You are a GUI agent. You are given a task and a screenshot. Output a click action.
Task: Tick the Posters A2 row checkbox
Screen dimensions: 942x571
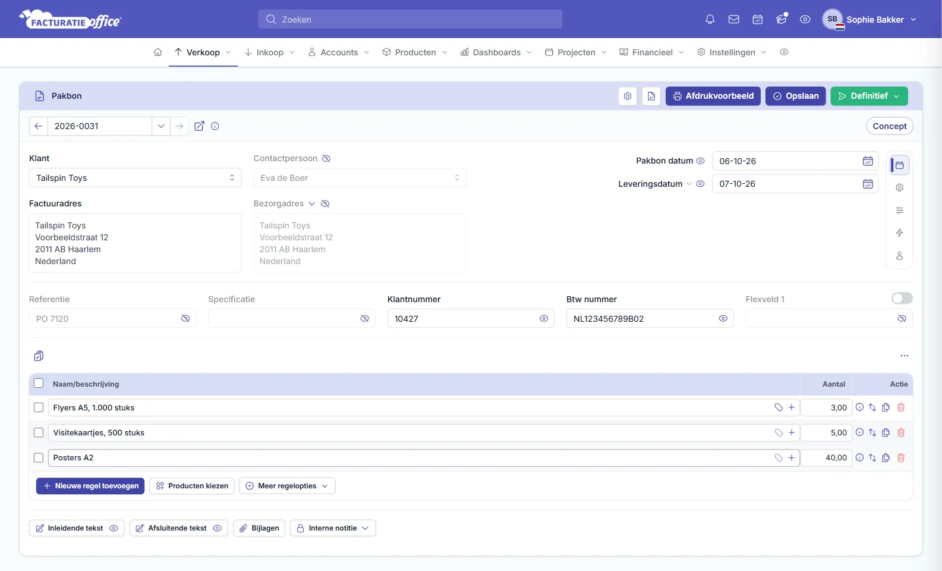coord(39,458)
